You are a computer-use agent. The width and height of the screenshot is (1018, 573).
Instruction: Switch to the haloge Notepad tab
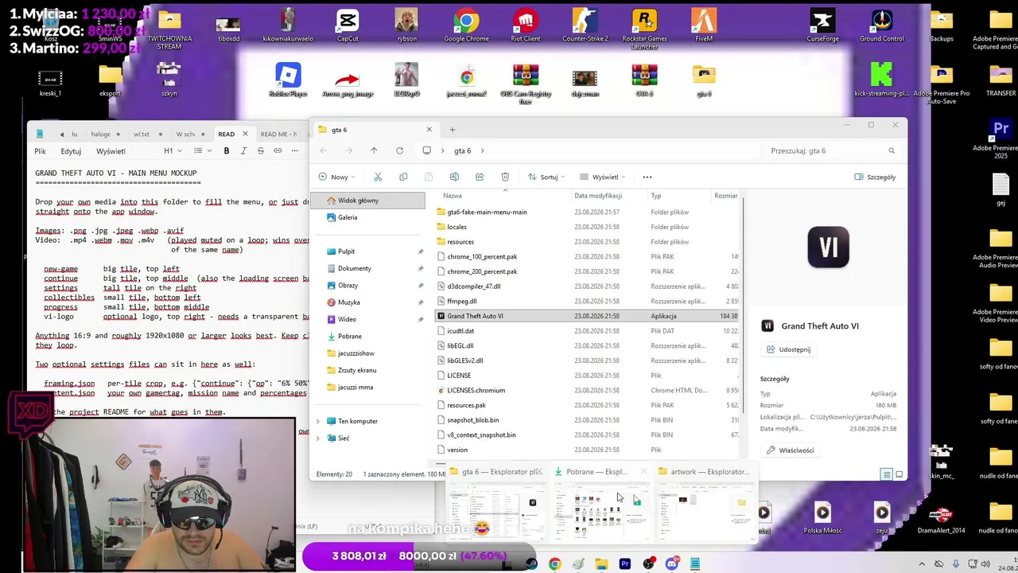pyautogui.click(x=100, y=134)
